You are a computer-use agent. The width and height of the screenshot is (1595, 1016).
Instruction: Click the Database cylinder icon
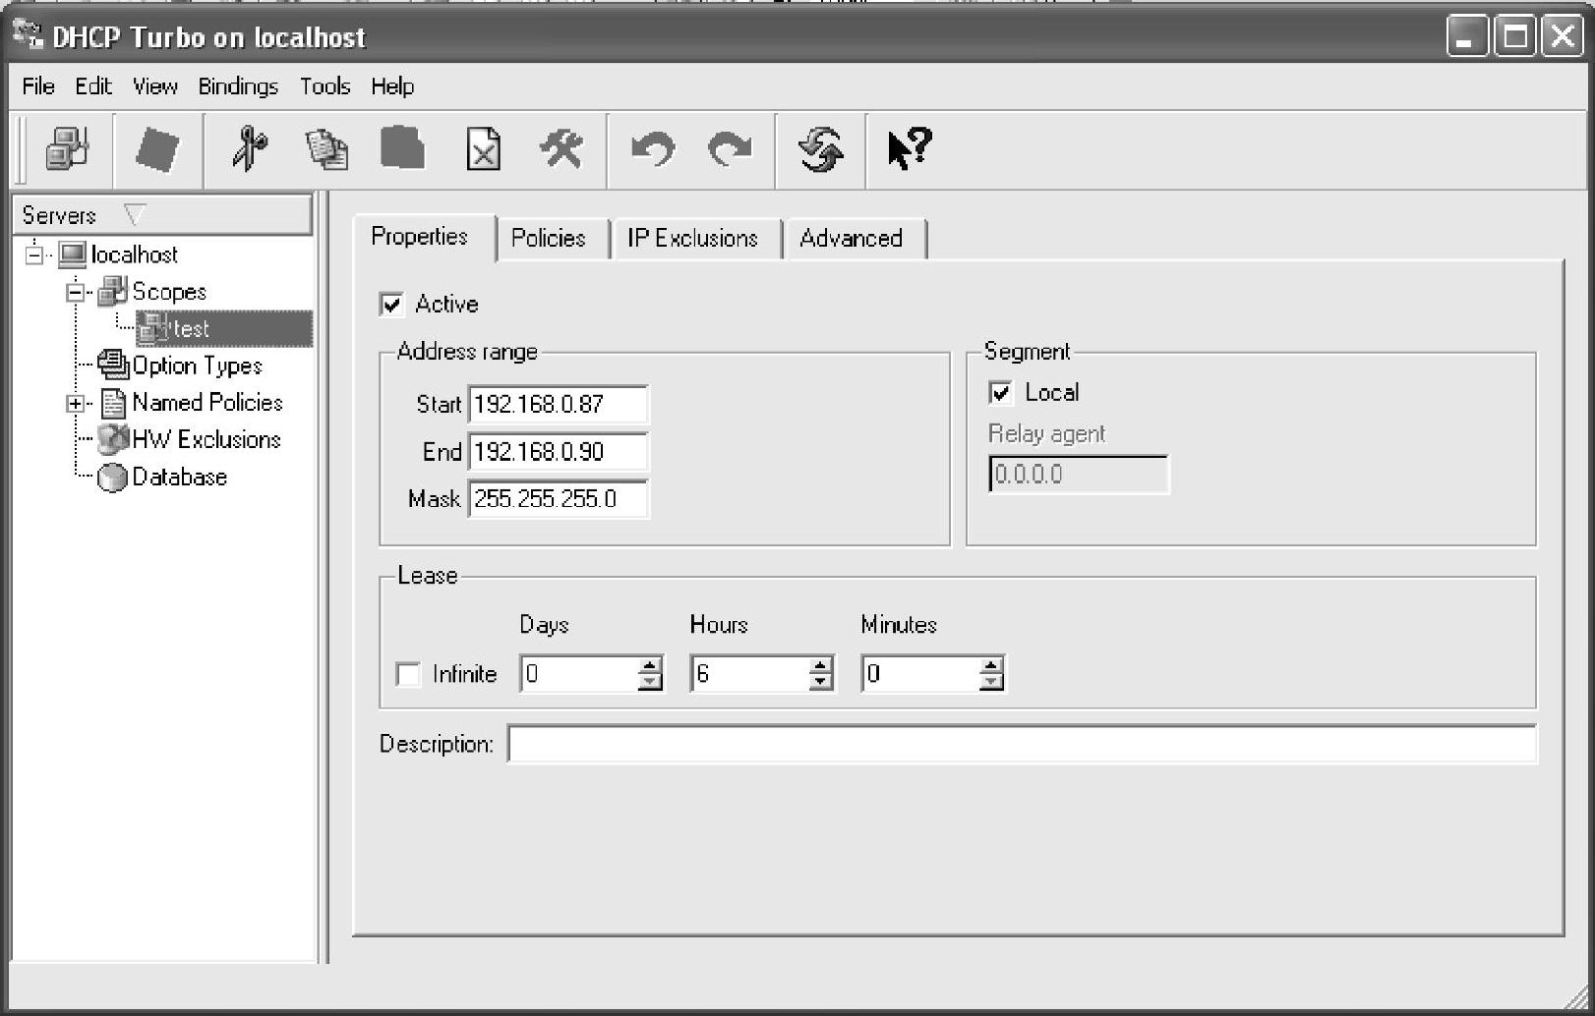113,477
